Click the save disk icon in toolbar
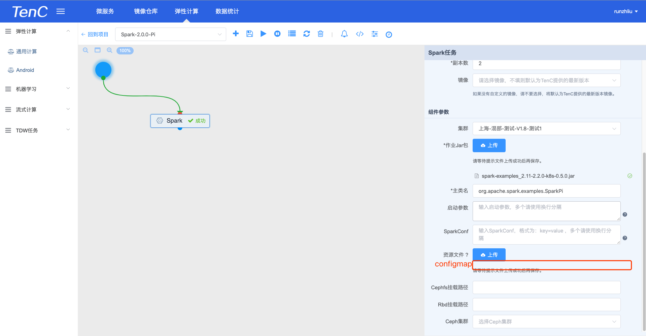The image size is (646, 336). pos(249,34)
